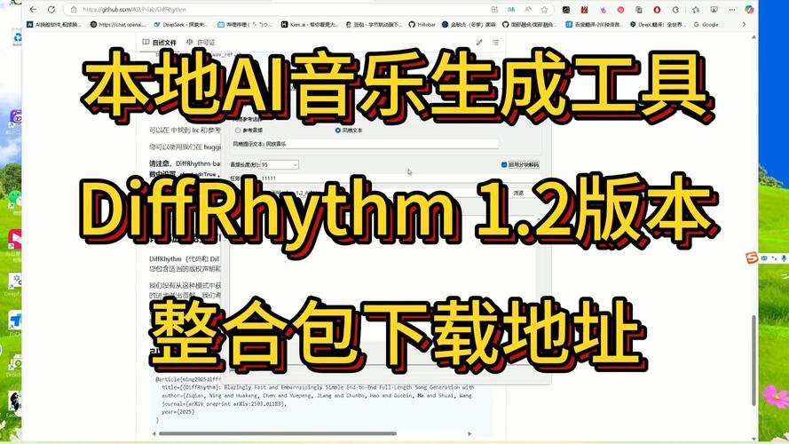
Task: Open the README outline list icon
Action: coord(495,43)
